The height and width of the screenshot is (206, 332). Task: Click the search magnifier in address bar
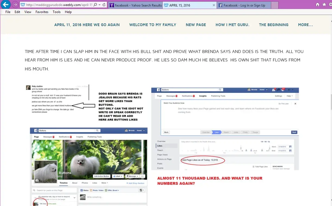pyautogui.click(x=95, y=5)
